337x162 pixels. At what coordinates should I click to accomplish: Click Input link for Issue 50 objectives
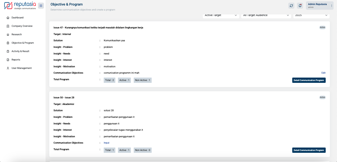coord(106,143)
